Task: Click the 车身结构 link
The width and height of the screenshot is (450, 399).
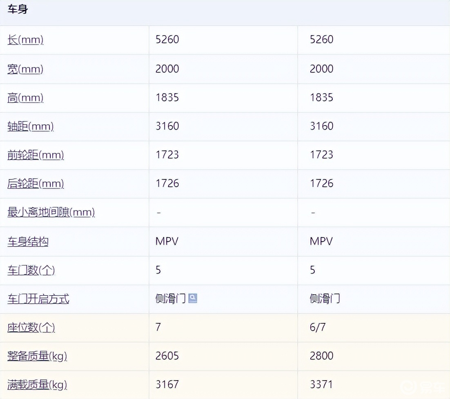Action: [28, 241]
